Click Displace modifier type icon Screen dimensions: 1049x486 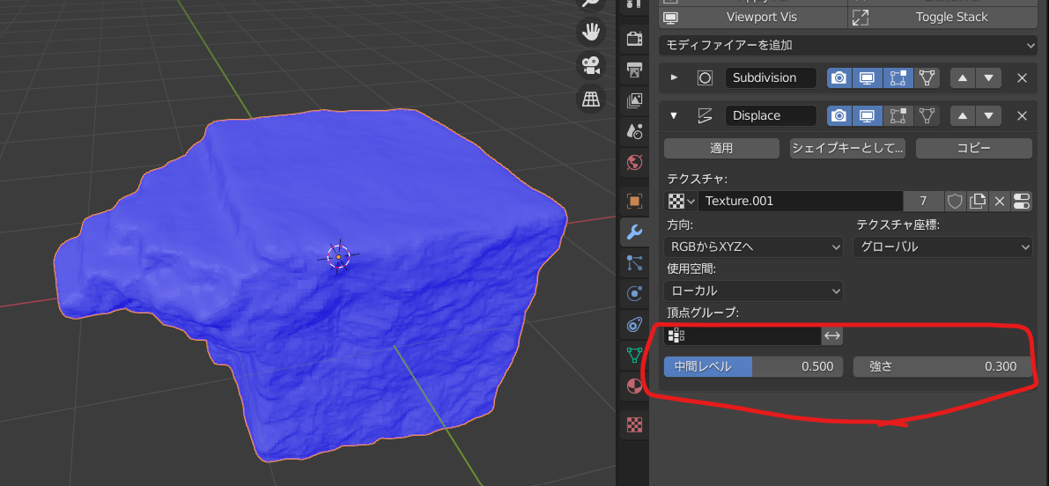click(705, 115)
